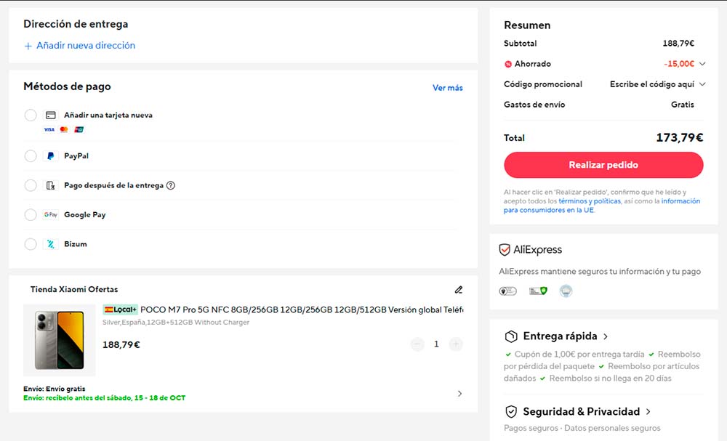Expand the Código promocional field chevron
The height and width of the screenshot is (441, 727).
tap(702, 84)
